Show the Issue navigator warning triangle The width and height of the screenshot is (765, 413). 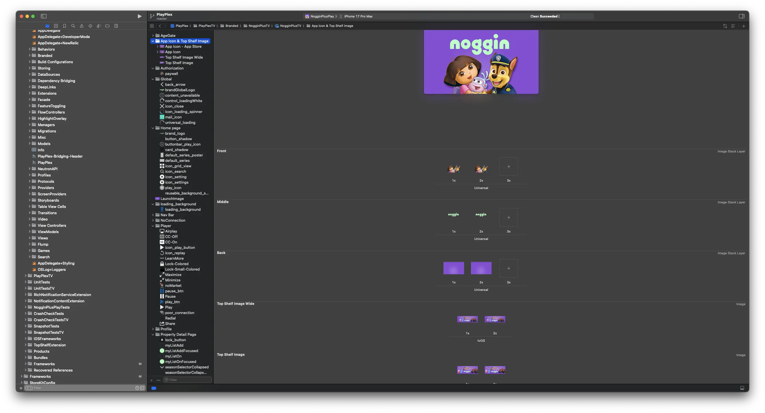[82, 26]
